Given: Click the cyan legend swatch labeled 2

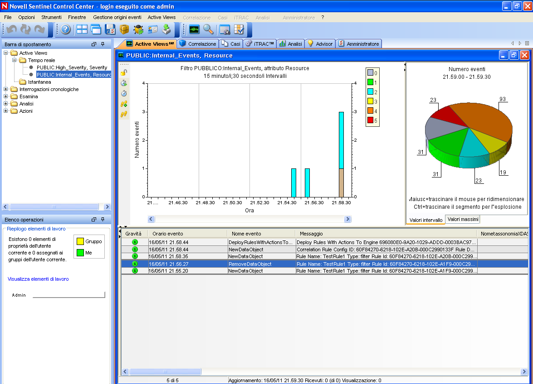Looking at the screenshot, I should click(x=370, y=92).
